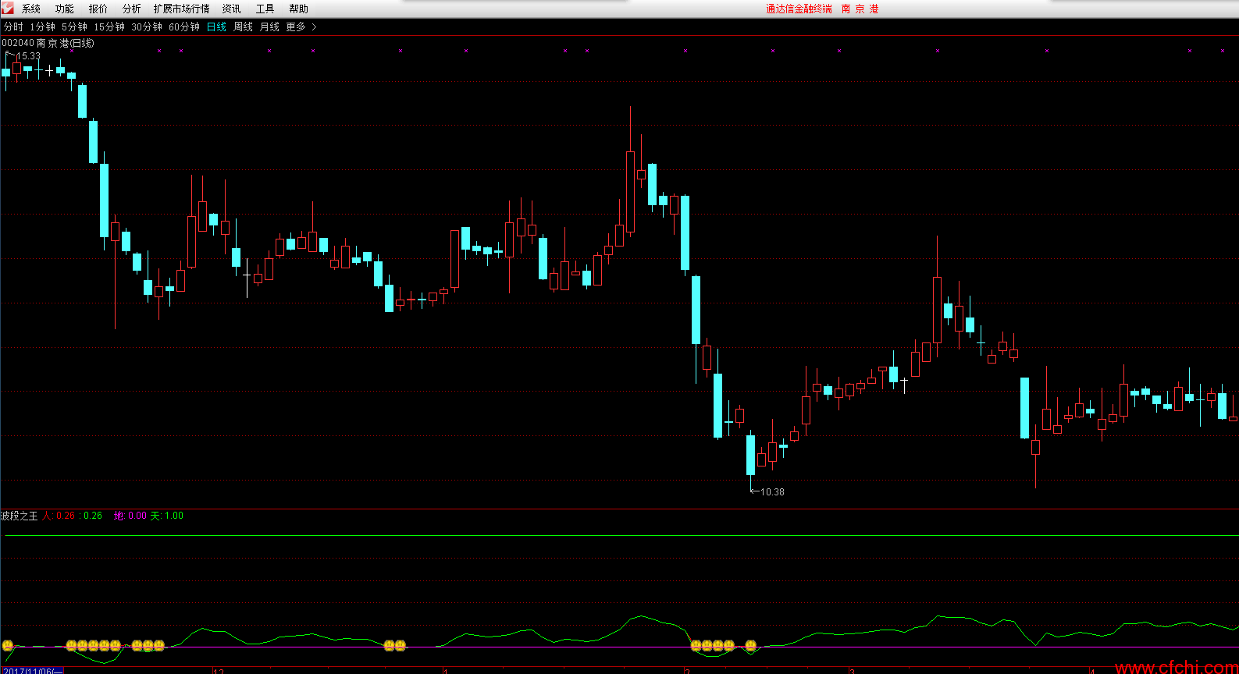Screen dimensions: 1239x674
Task: Click the 天: 1.00 indicator value
Action: click(166, 516)
